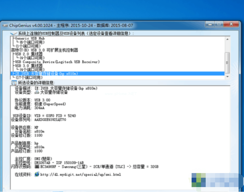This screenshot has height=192, width=244.
Task: Select the 17 available ports entry
Action: (28, 78)
